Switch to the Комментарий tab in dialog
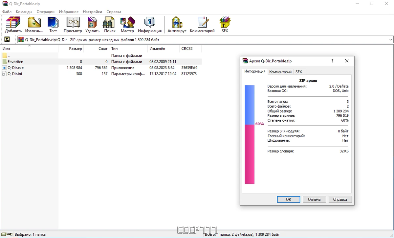This screenshot has height=238, width=394. click(x=280, y=72)
